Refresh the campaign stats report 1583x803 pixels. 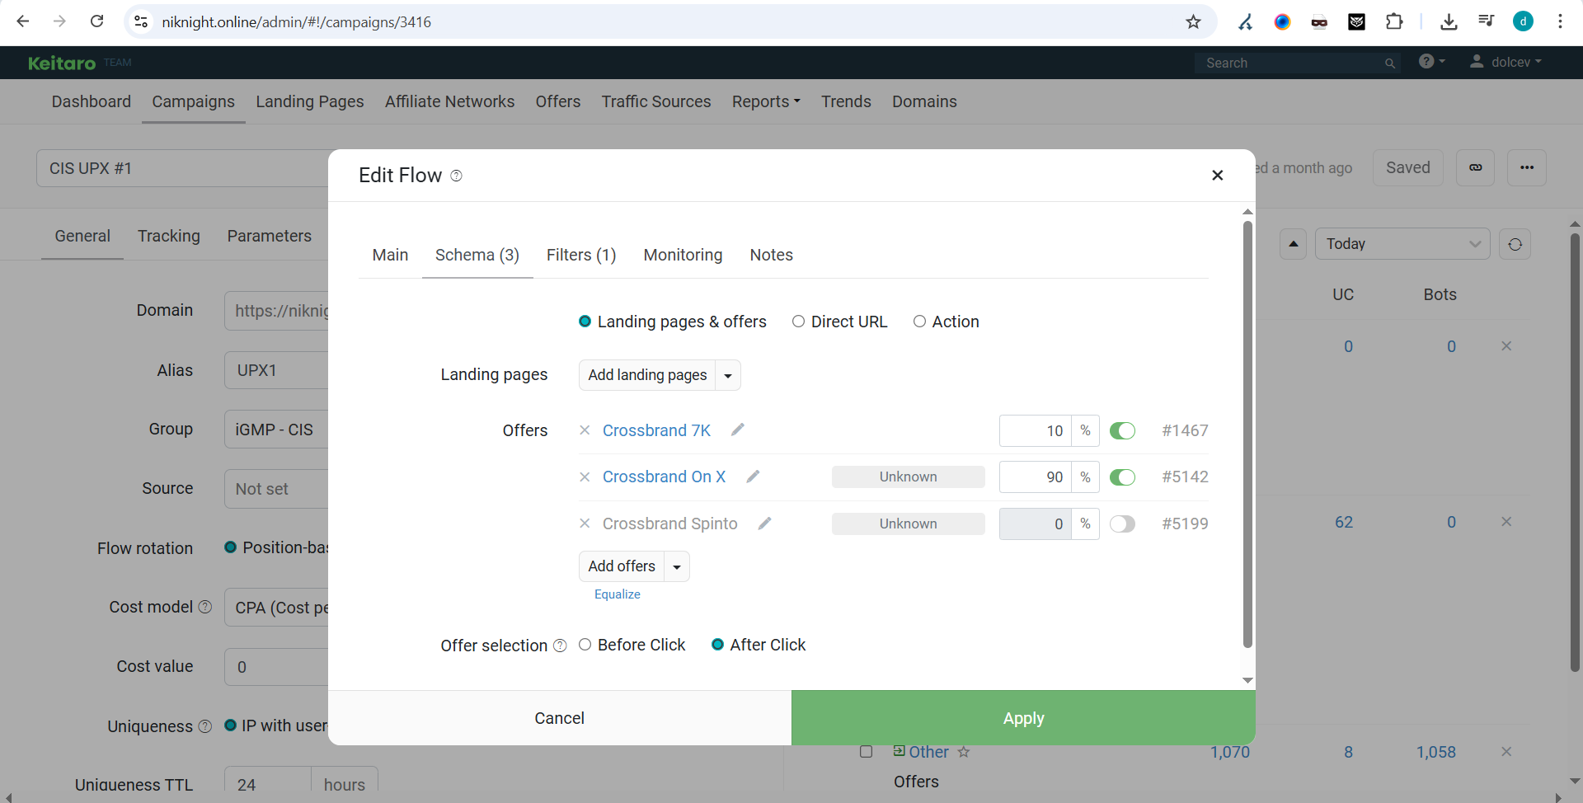point(1515,244)
